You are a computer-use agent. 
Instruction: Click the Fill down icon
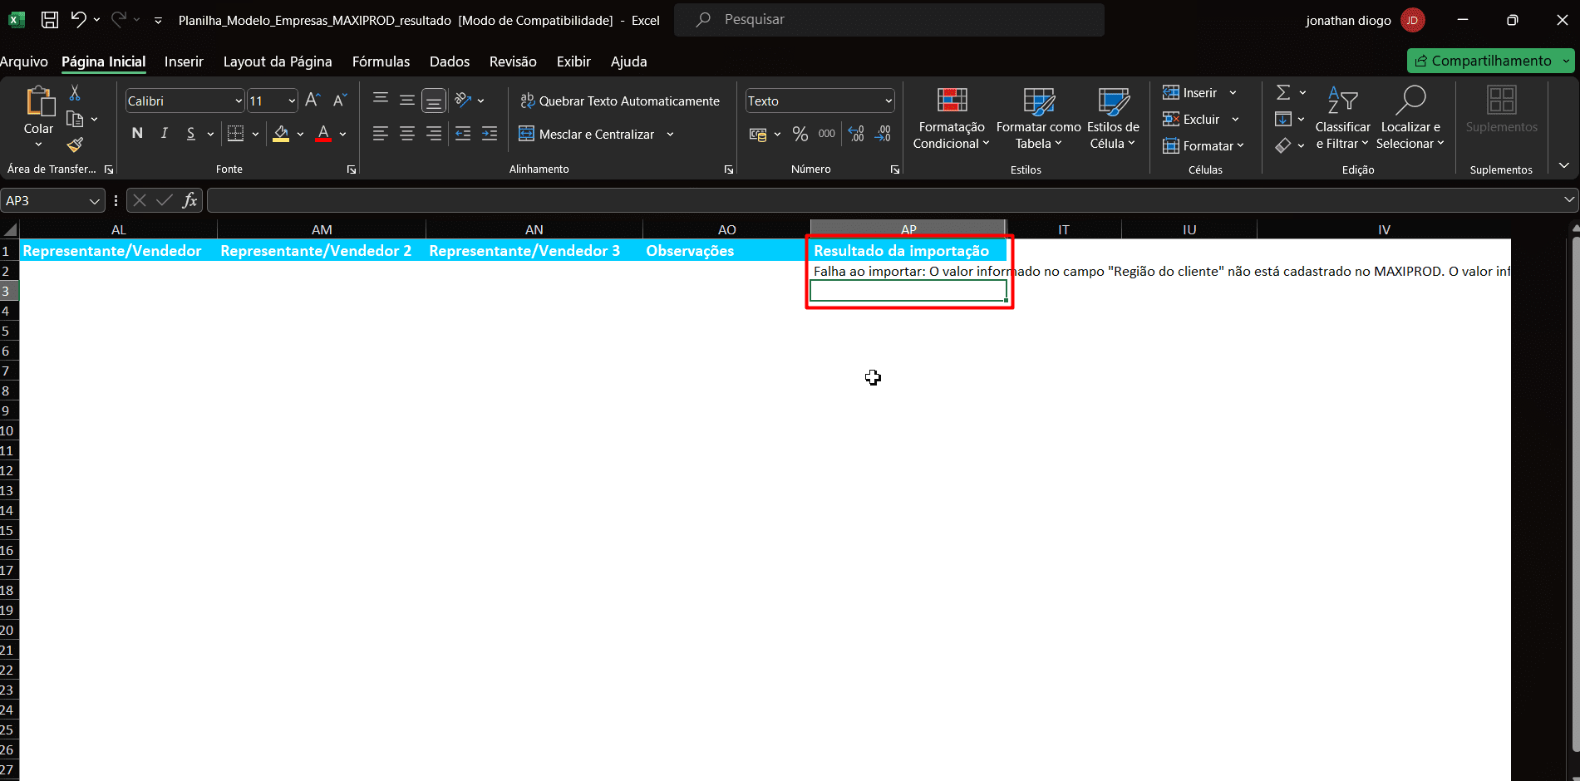point(1283,119)
